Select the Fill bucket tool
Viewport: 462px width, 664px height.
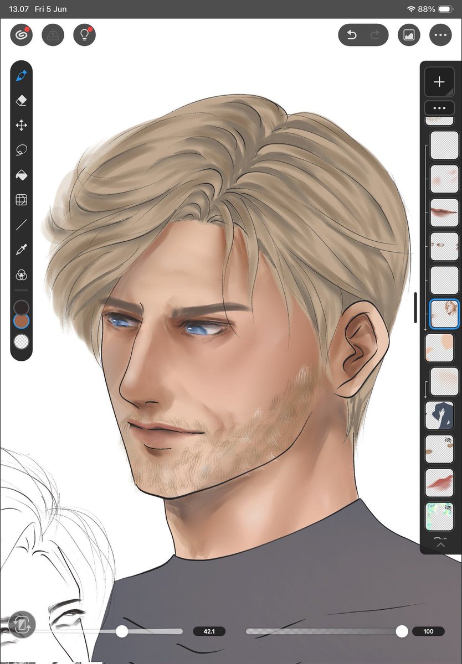click(22, 175)
